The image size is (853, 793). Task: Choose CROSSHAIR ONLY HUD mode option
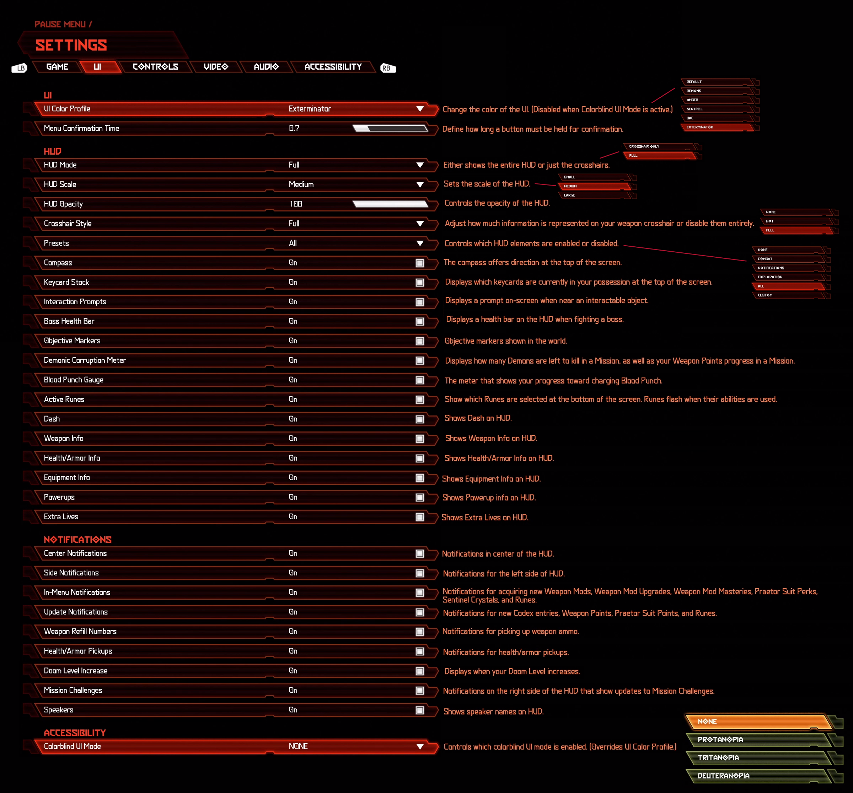(660, 147)
